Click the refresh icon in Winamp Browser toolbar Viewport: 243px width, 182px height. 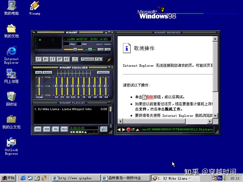133,129
